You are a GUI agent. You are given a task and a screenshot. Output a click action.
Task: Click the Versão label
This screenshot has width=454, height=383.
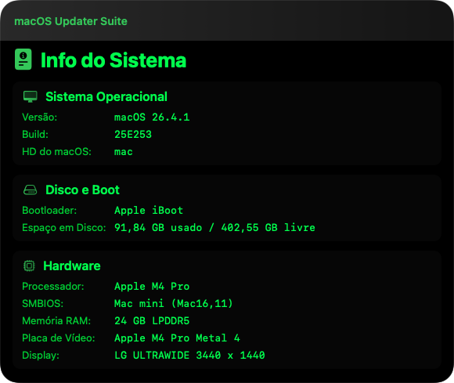point(40,117)
